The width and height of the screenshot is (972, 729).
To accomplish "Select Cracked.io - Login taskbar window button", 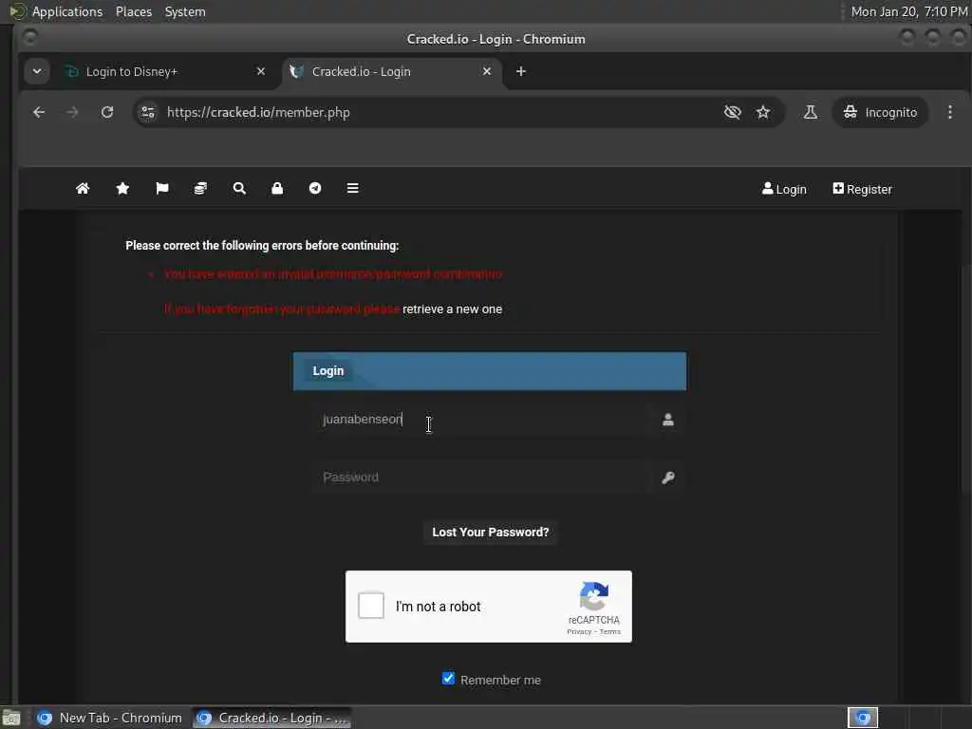I will 271,718.
